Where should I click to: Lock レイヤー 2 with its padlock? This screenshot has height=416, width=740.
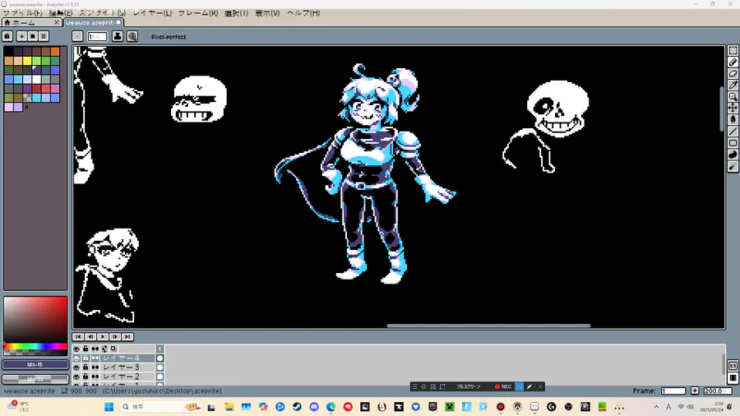86,377
